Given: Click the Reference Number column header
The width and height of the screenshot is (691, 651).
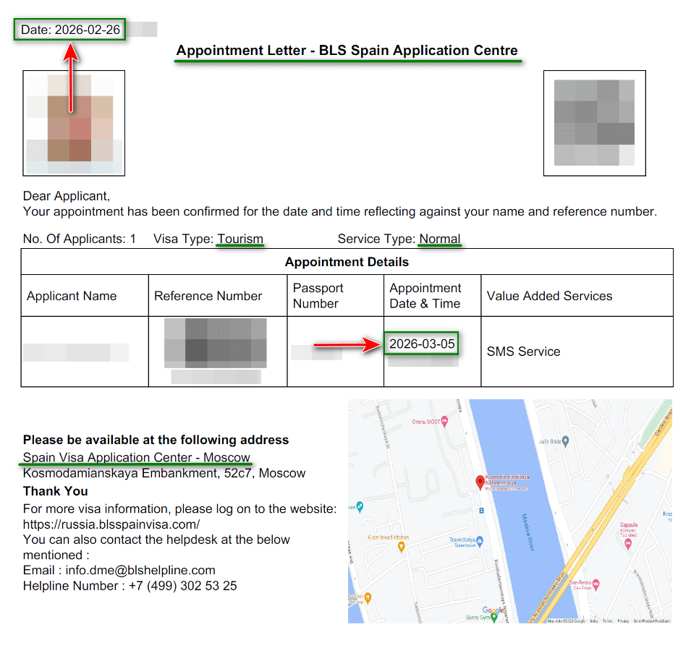Looking at the screenshot, I should [208, 296].
